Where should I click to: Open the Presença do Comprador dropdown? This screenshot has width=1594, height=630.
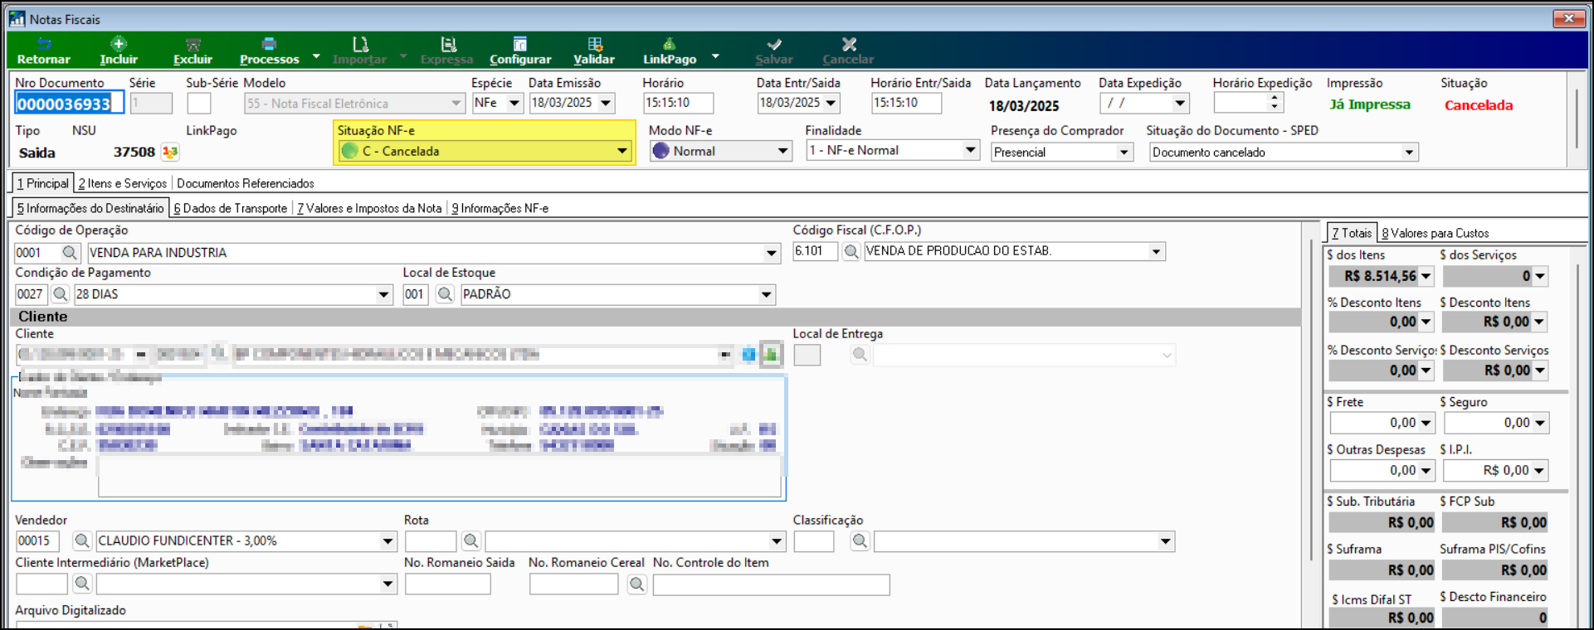(1124, 153)
